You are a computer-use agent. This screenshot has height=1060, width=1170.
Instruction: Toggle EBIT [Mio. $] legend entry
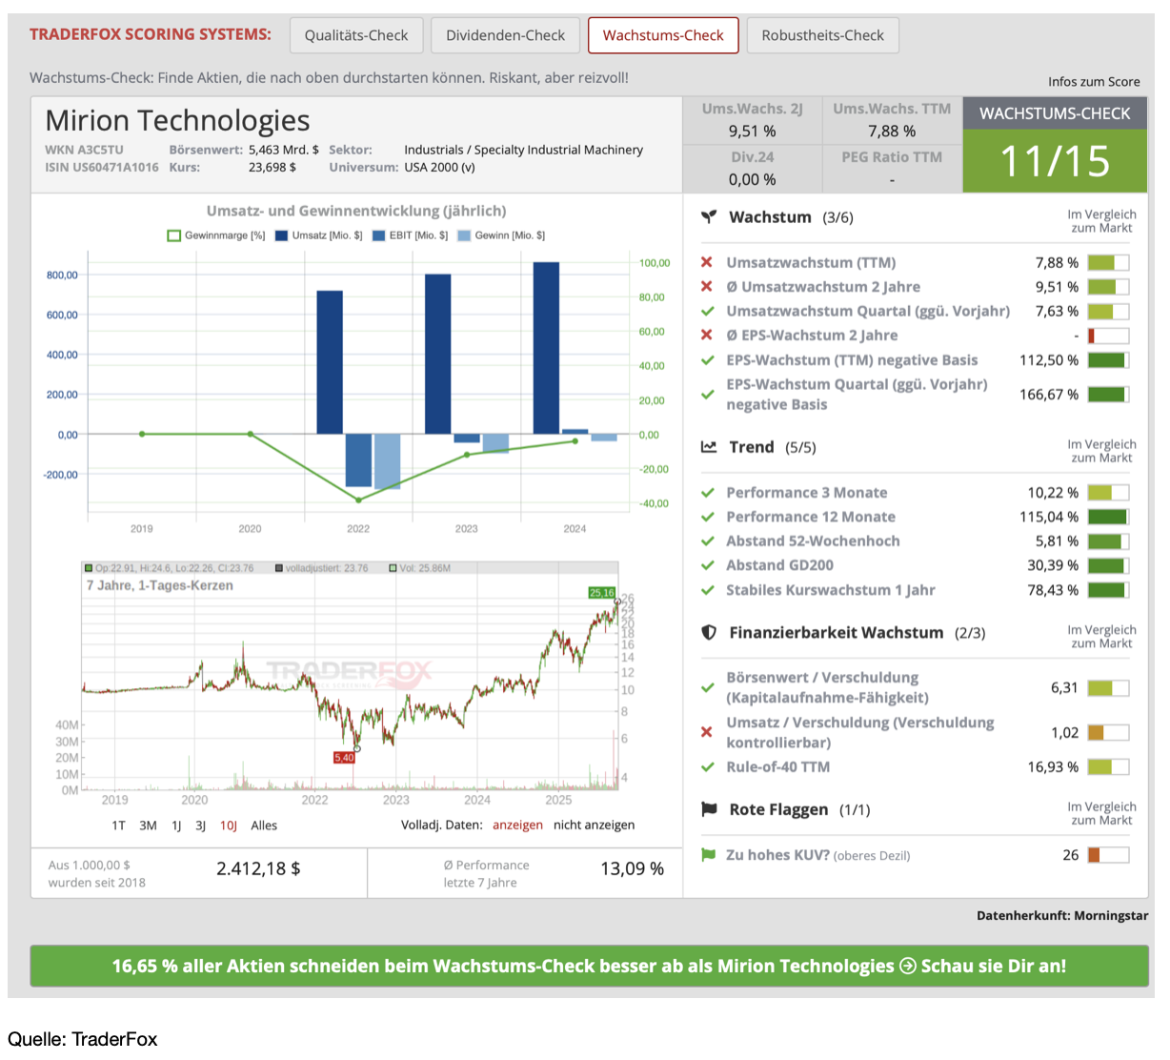click(411, 235)
